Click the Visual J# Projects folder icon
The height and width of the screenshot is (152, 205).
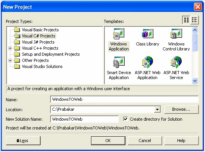[x=17, y=42]
